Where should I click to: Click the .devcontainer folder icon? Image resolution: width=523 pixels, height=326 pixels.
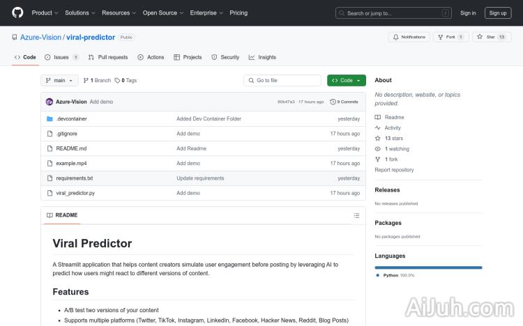(50, 119)
